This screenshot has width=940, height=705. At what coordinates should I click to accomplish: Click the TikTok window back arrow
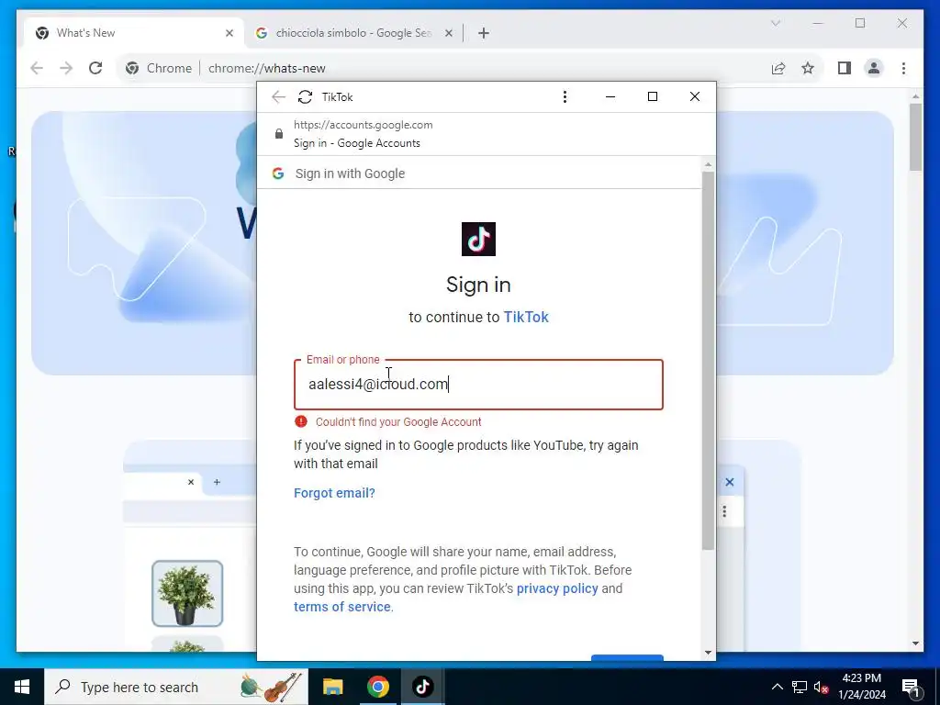coord(278,97)
